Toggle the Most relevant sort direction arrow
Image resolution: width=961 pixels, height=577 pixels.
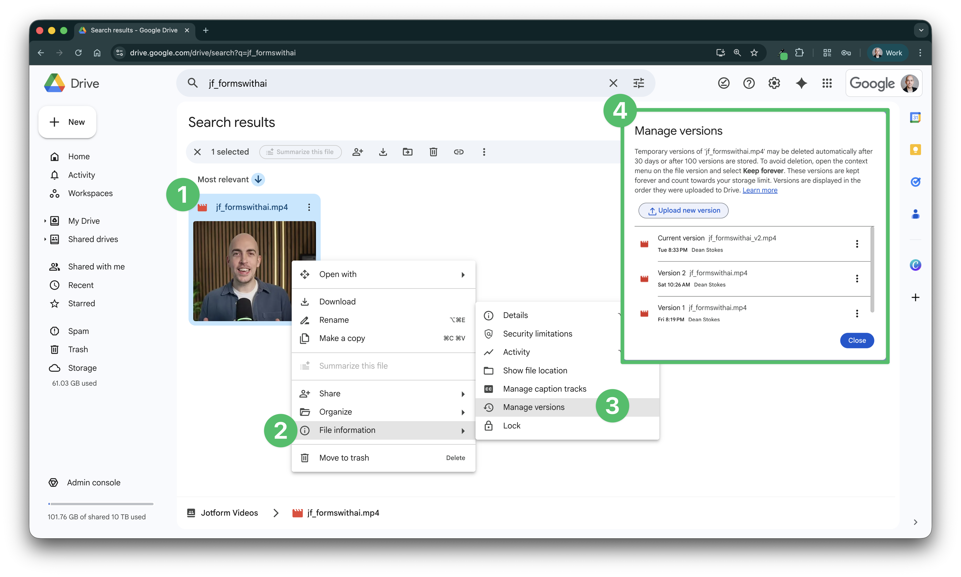click(258, 180)
